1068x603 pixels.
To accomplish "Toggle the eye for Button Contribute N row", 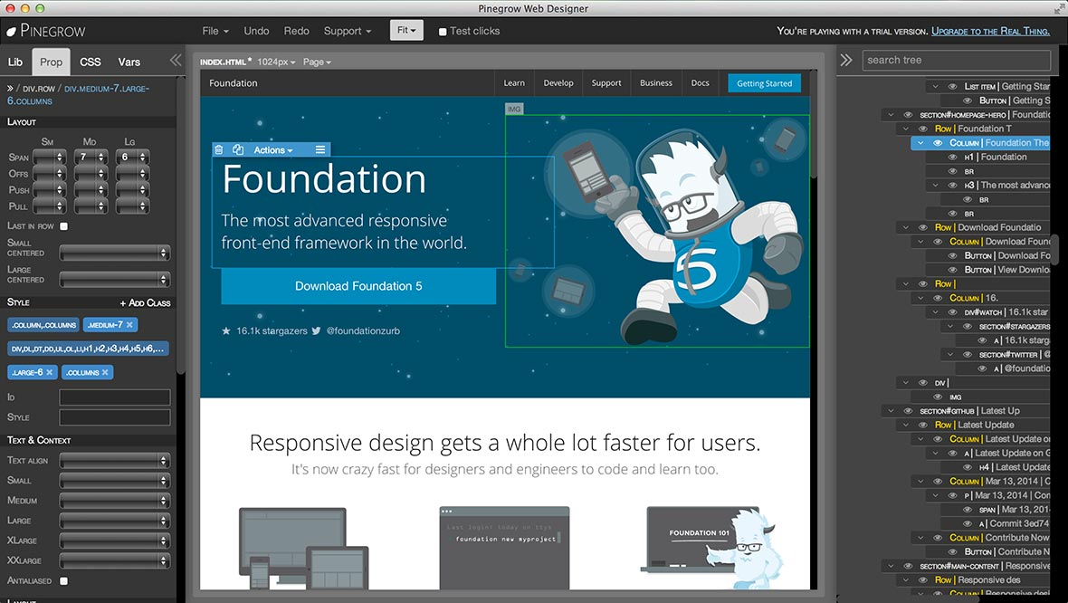I will tap(952, 552).
